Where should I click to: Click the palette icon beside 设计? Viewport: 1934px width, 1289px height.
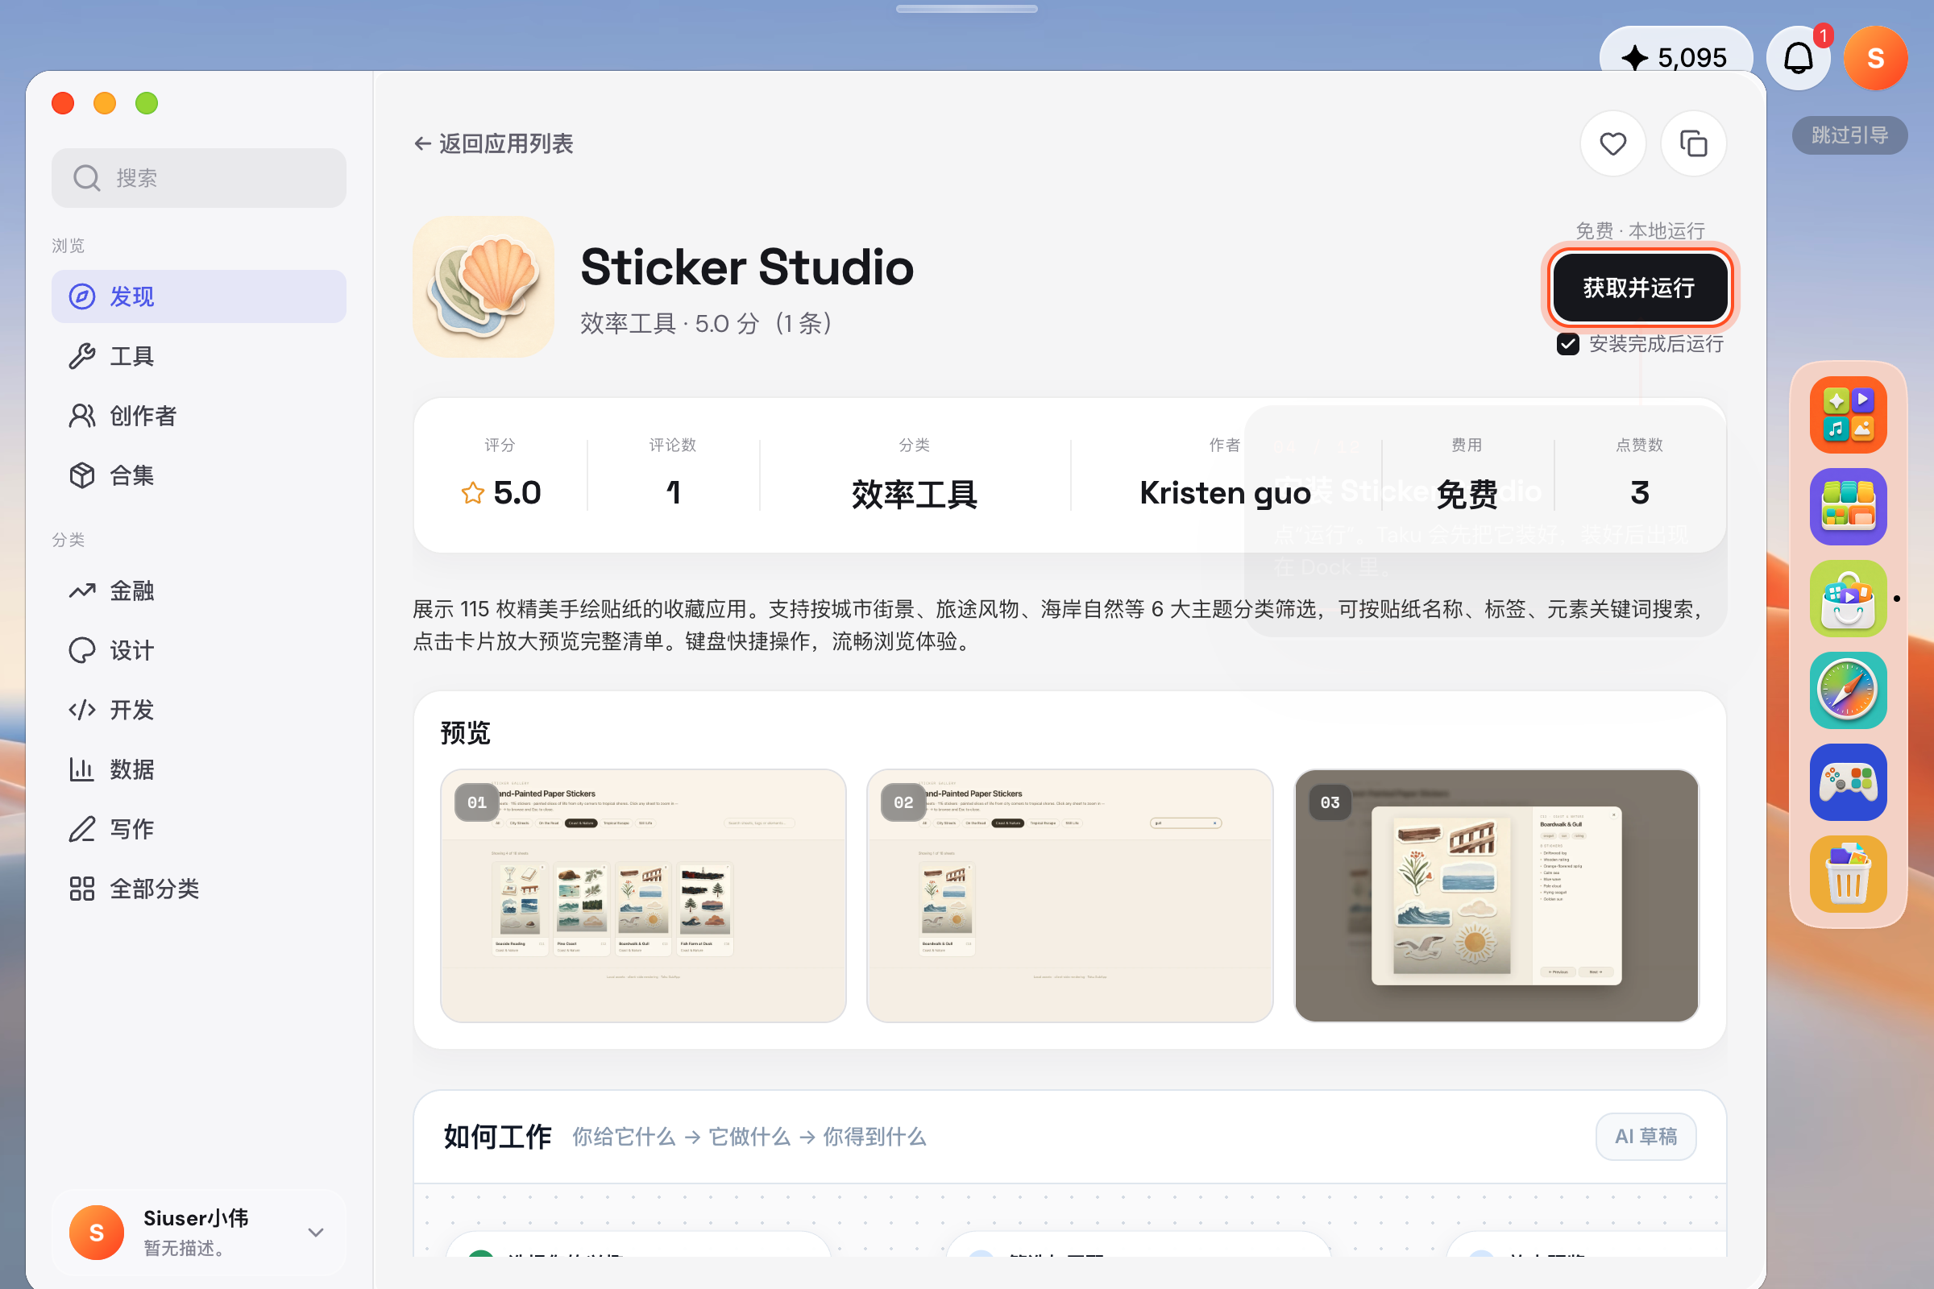tap(82, 650)
